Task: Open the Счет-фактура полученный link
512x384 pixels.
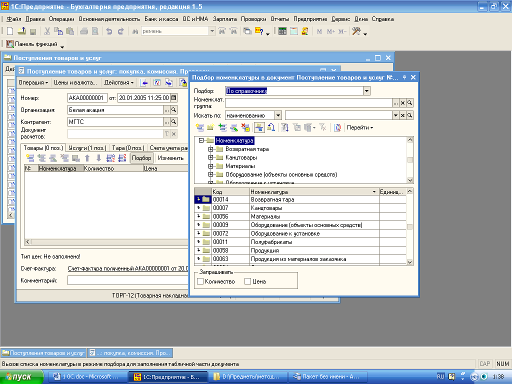Action: (x=128, y=268)
